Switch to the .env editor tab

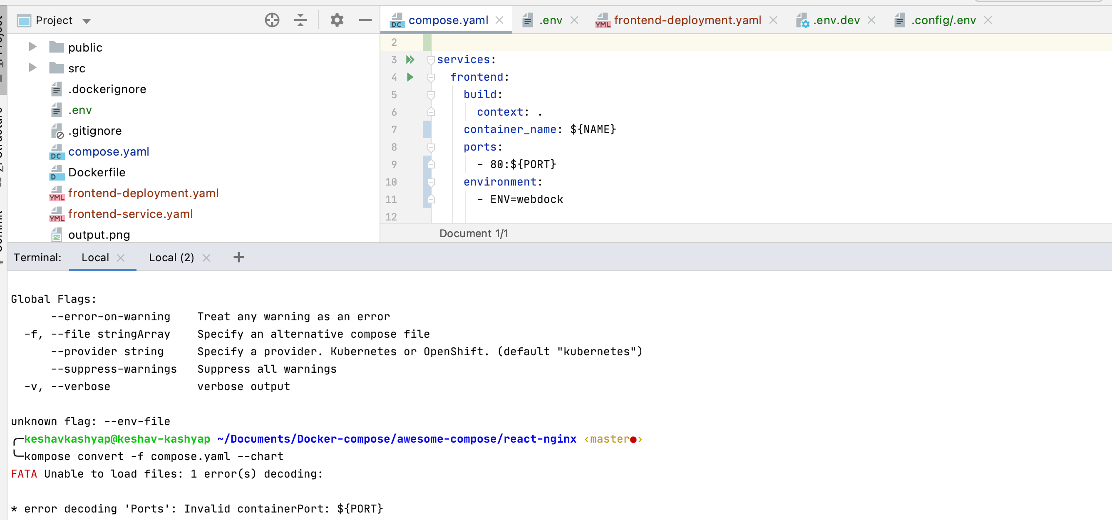(551, 20)
